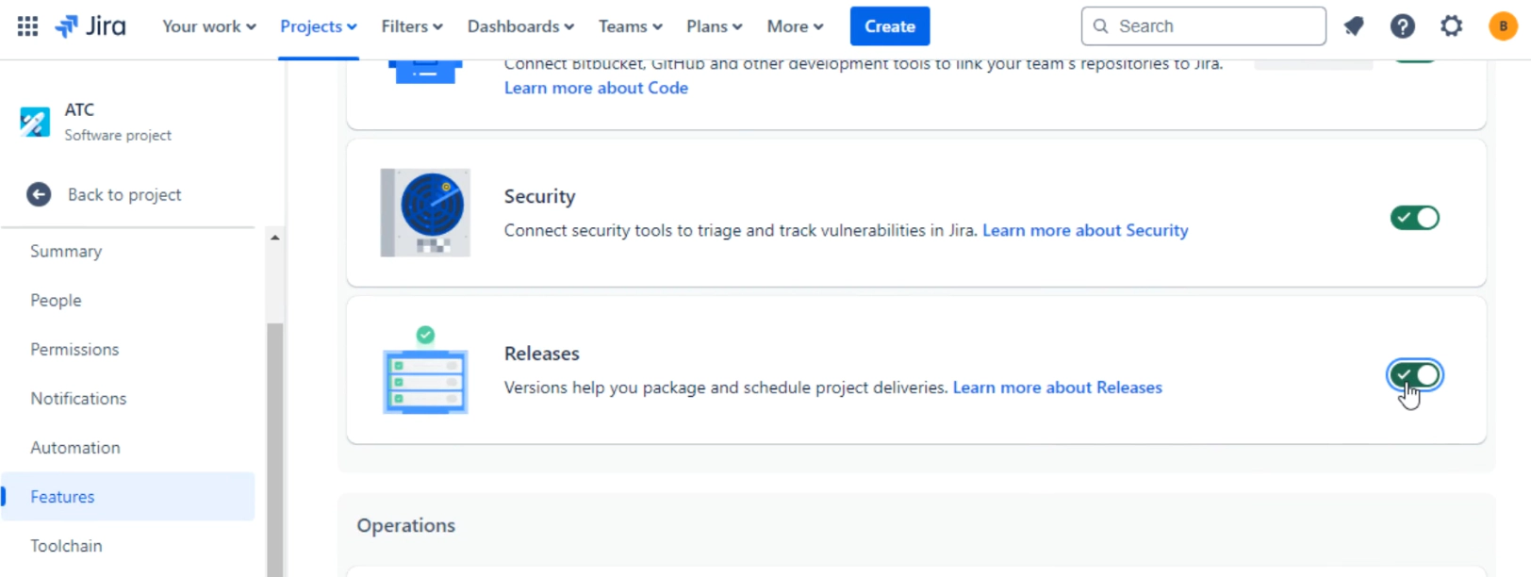Image resolution: width=1531 pixels, height=577 pixels.
Task: Expand the Your work dropdown
Action: [x=209, y=26]
